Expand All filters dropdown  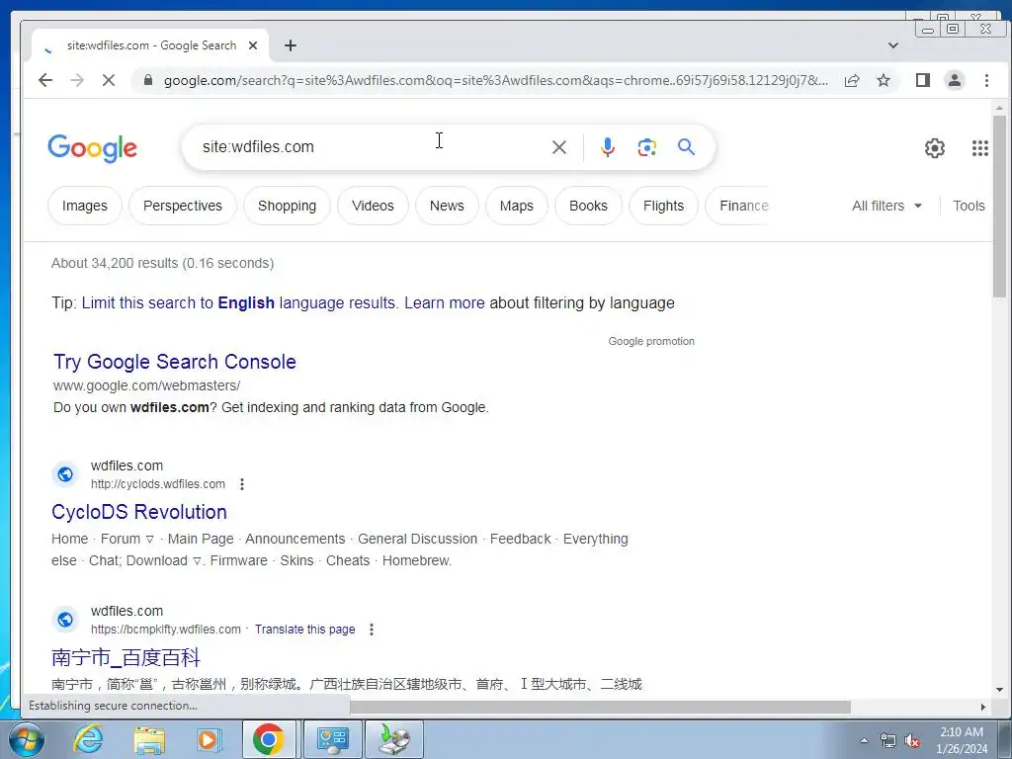pyautogui.click(x=886, y=206)
